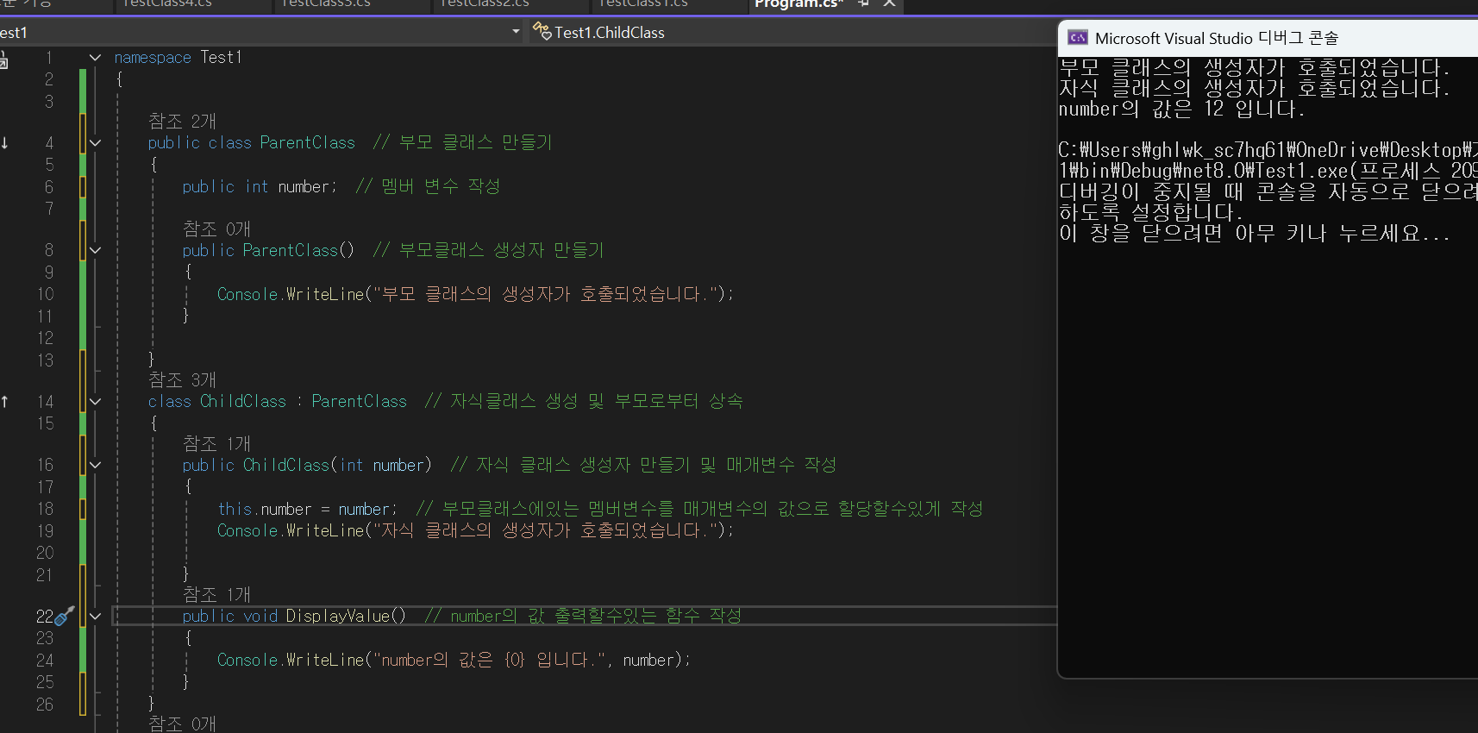Click the class icon beside Test1.ChildClass

click(x=542, y=32)
